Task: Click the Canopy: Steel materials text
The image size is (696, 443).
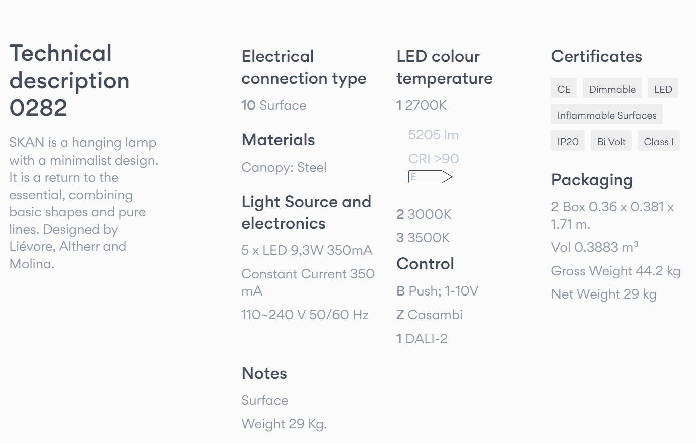Action: tap(284, 167)
